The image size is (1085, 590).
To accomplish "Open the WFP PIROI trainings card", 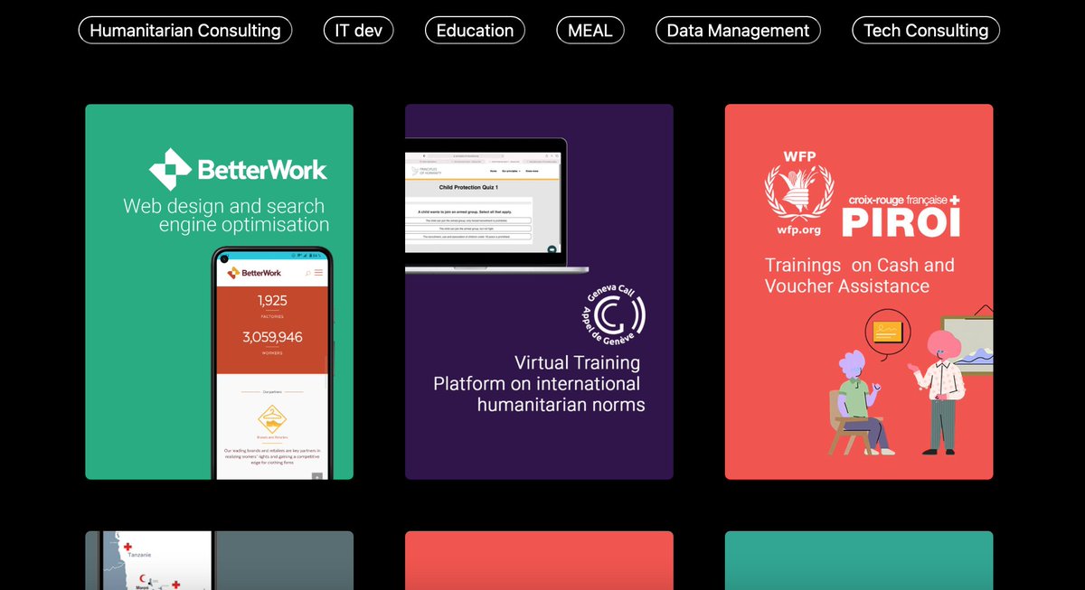I will pos(859,292).
